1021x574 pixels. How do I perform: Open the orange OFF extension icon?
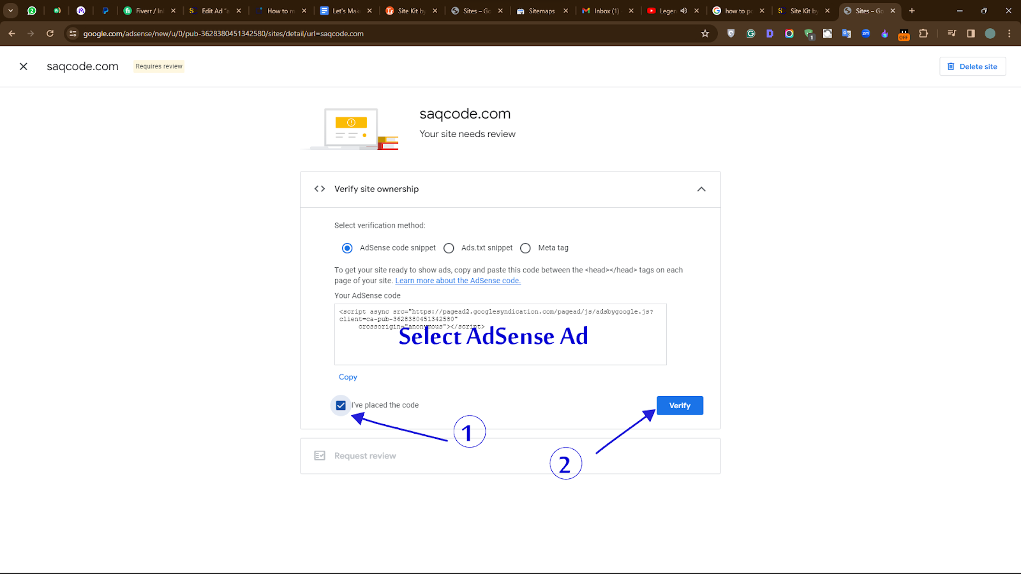coord(904,34)
